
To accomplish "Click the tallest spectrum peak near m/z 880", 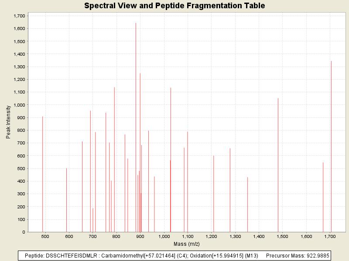I will [136, 130].
